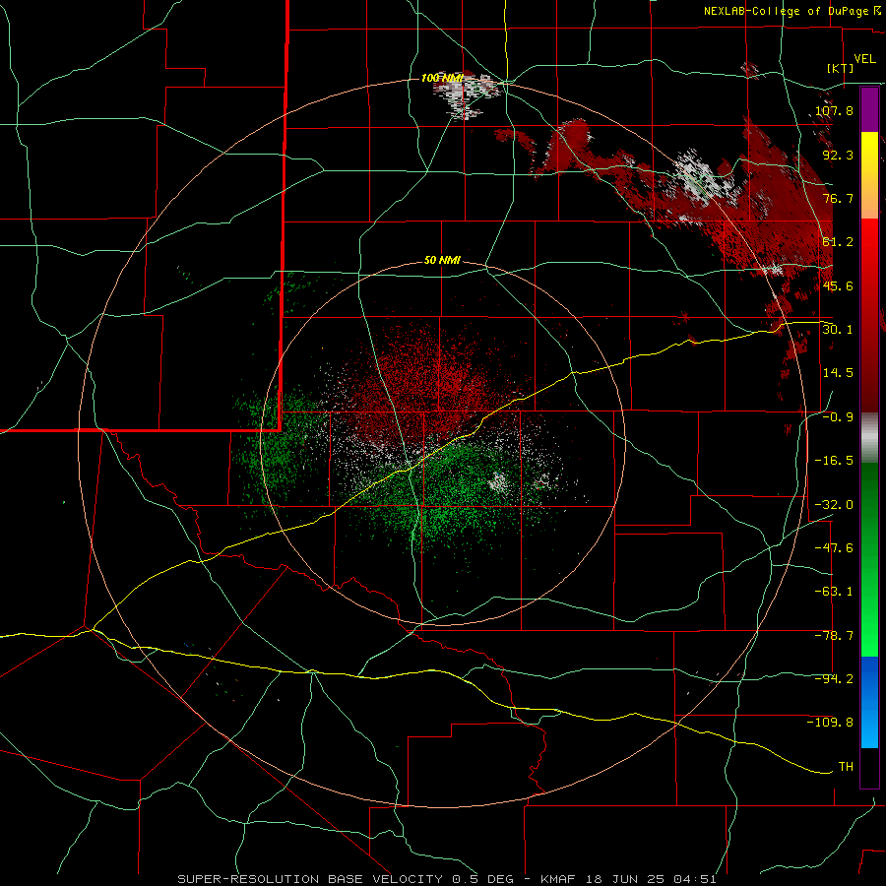Pick the black TH segment of the color bar
The height and width of the screenshot is (886, 886).
(x=869, y=767)
